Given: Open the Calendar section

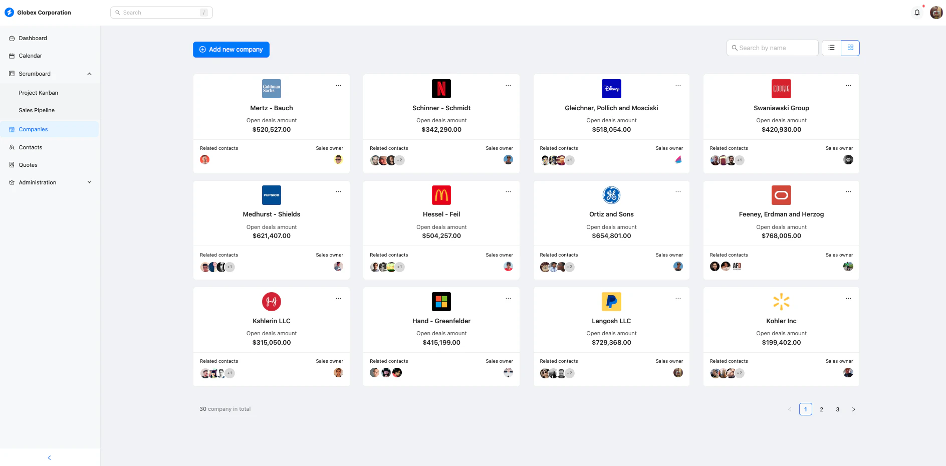Looking at the screenshot, I should click(x=31, y=56).
